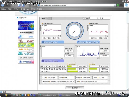Click the orange sun quick launch icon
Screen dimensions: 129x97
28,95
